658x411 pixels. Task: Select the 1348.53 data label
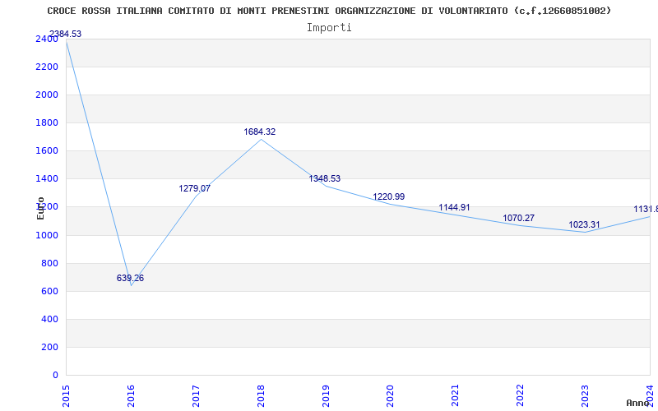click(x=325, y=178)
